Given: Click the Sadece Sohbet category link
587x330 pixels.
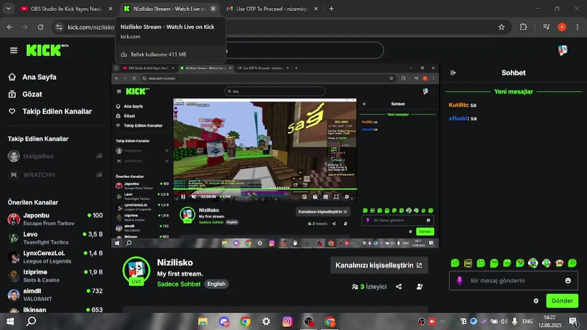Looking at the screenshot, I should (179, 284).
